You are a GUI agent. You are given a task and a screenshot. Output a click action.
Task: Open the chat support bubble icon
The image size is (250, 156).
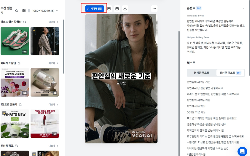[242, 151]
